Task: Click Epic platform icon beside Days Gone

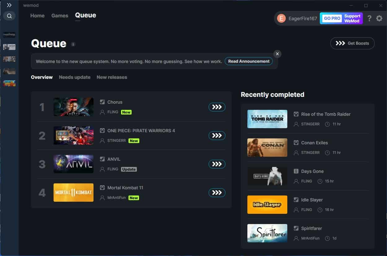Action: click(296, 171)
